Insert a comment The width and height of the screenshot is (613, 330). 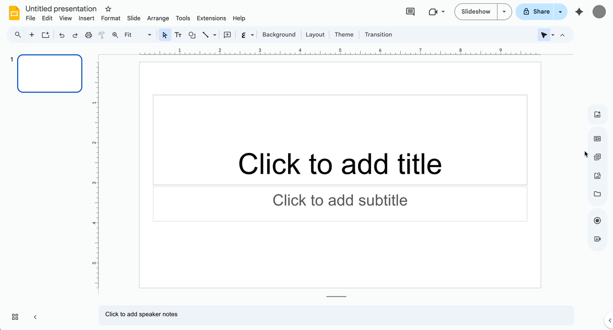pyautogui.click(x=227, y=35)
